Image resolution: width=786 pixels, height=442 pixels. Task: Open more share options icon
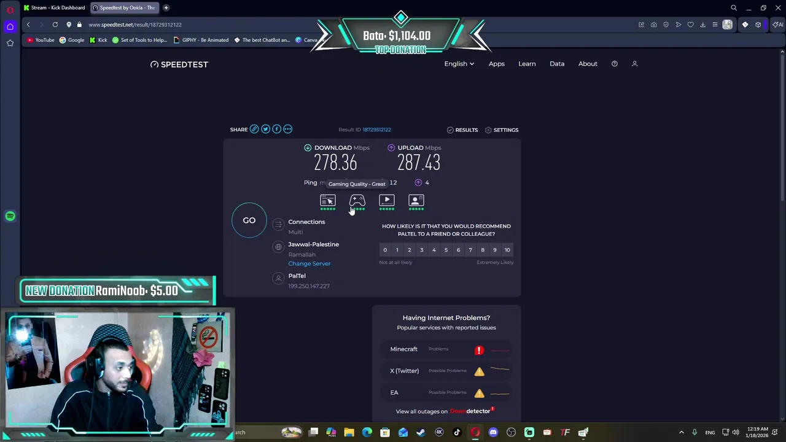tap(287, 130)
